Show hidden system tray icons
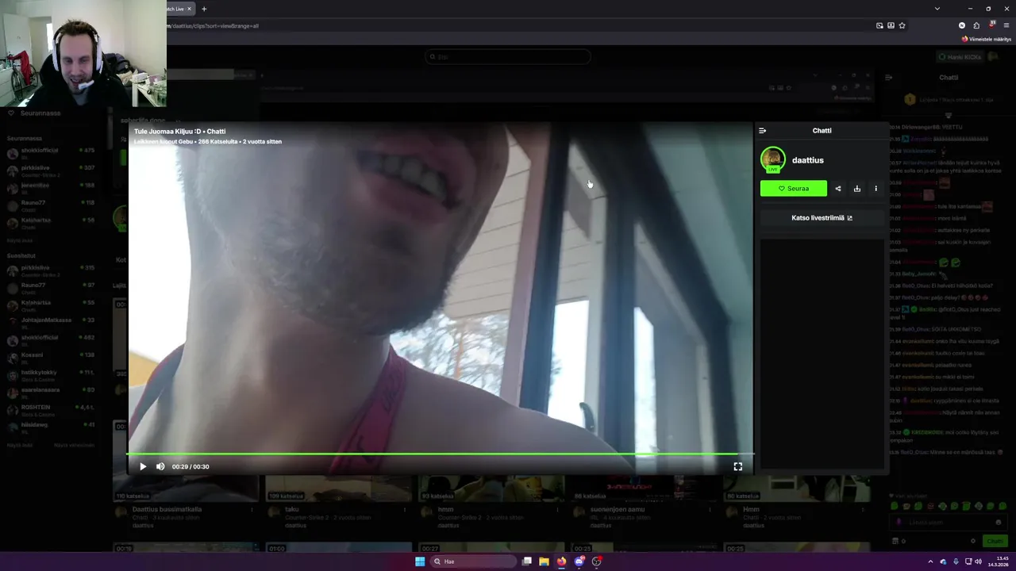 click(931, 561)
